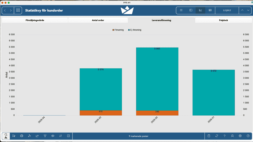
Task: Open the print icon in the bottom toolbar
Action: tap(22, 136)
